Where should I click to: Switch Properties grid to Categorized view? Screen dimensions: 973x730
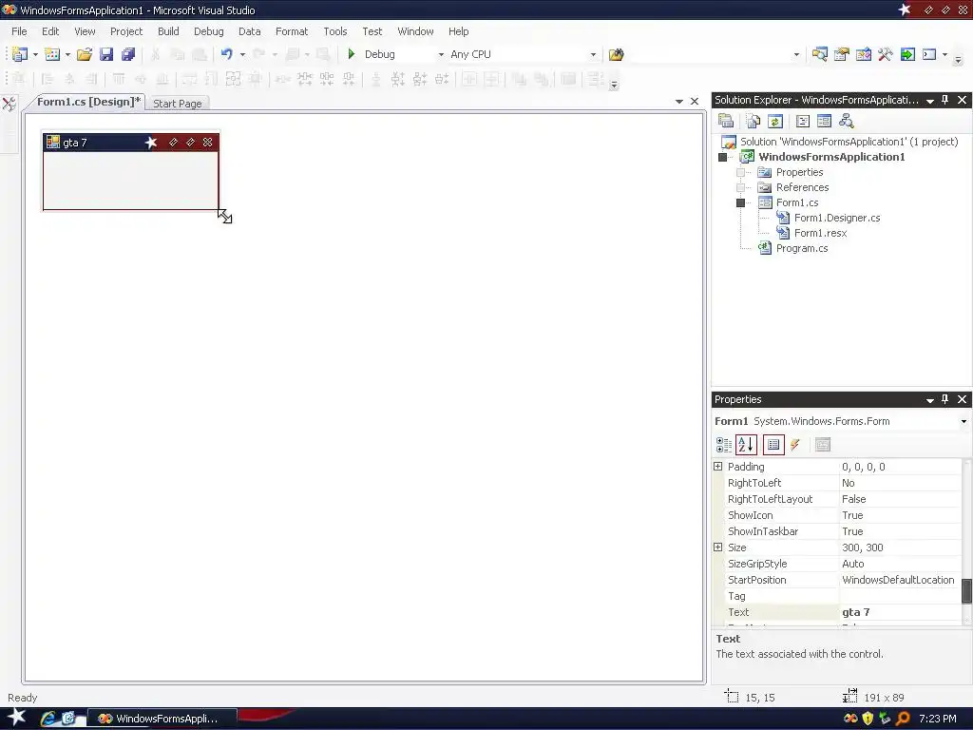tap(723, 445)
